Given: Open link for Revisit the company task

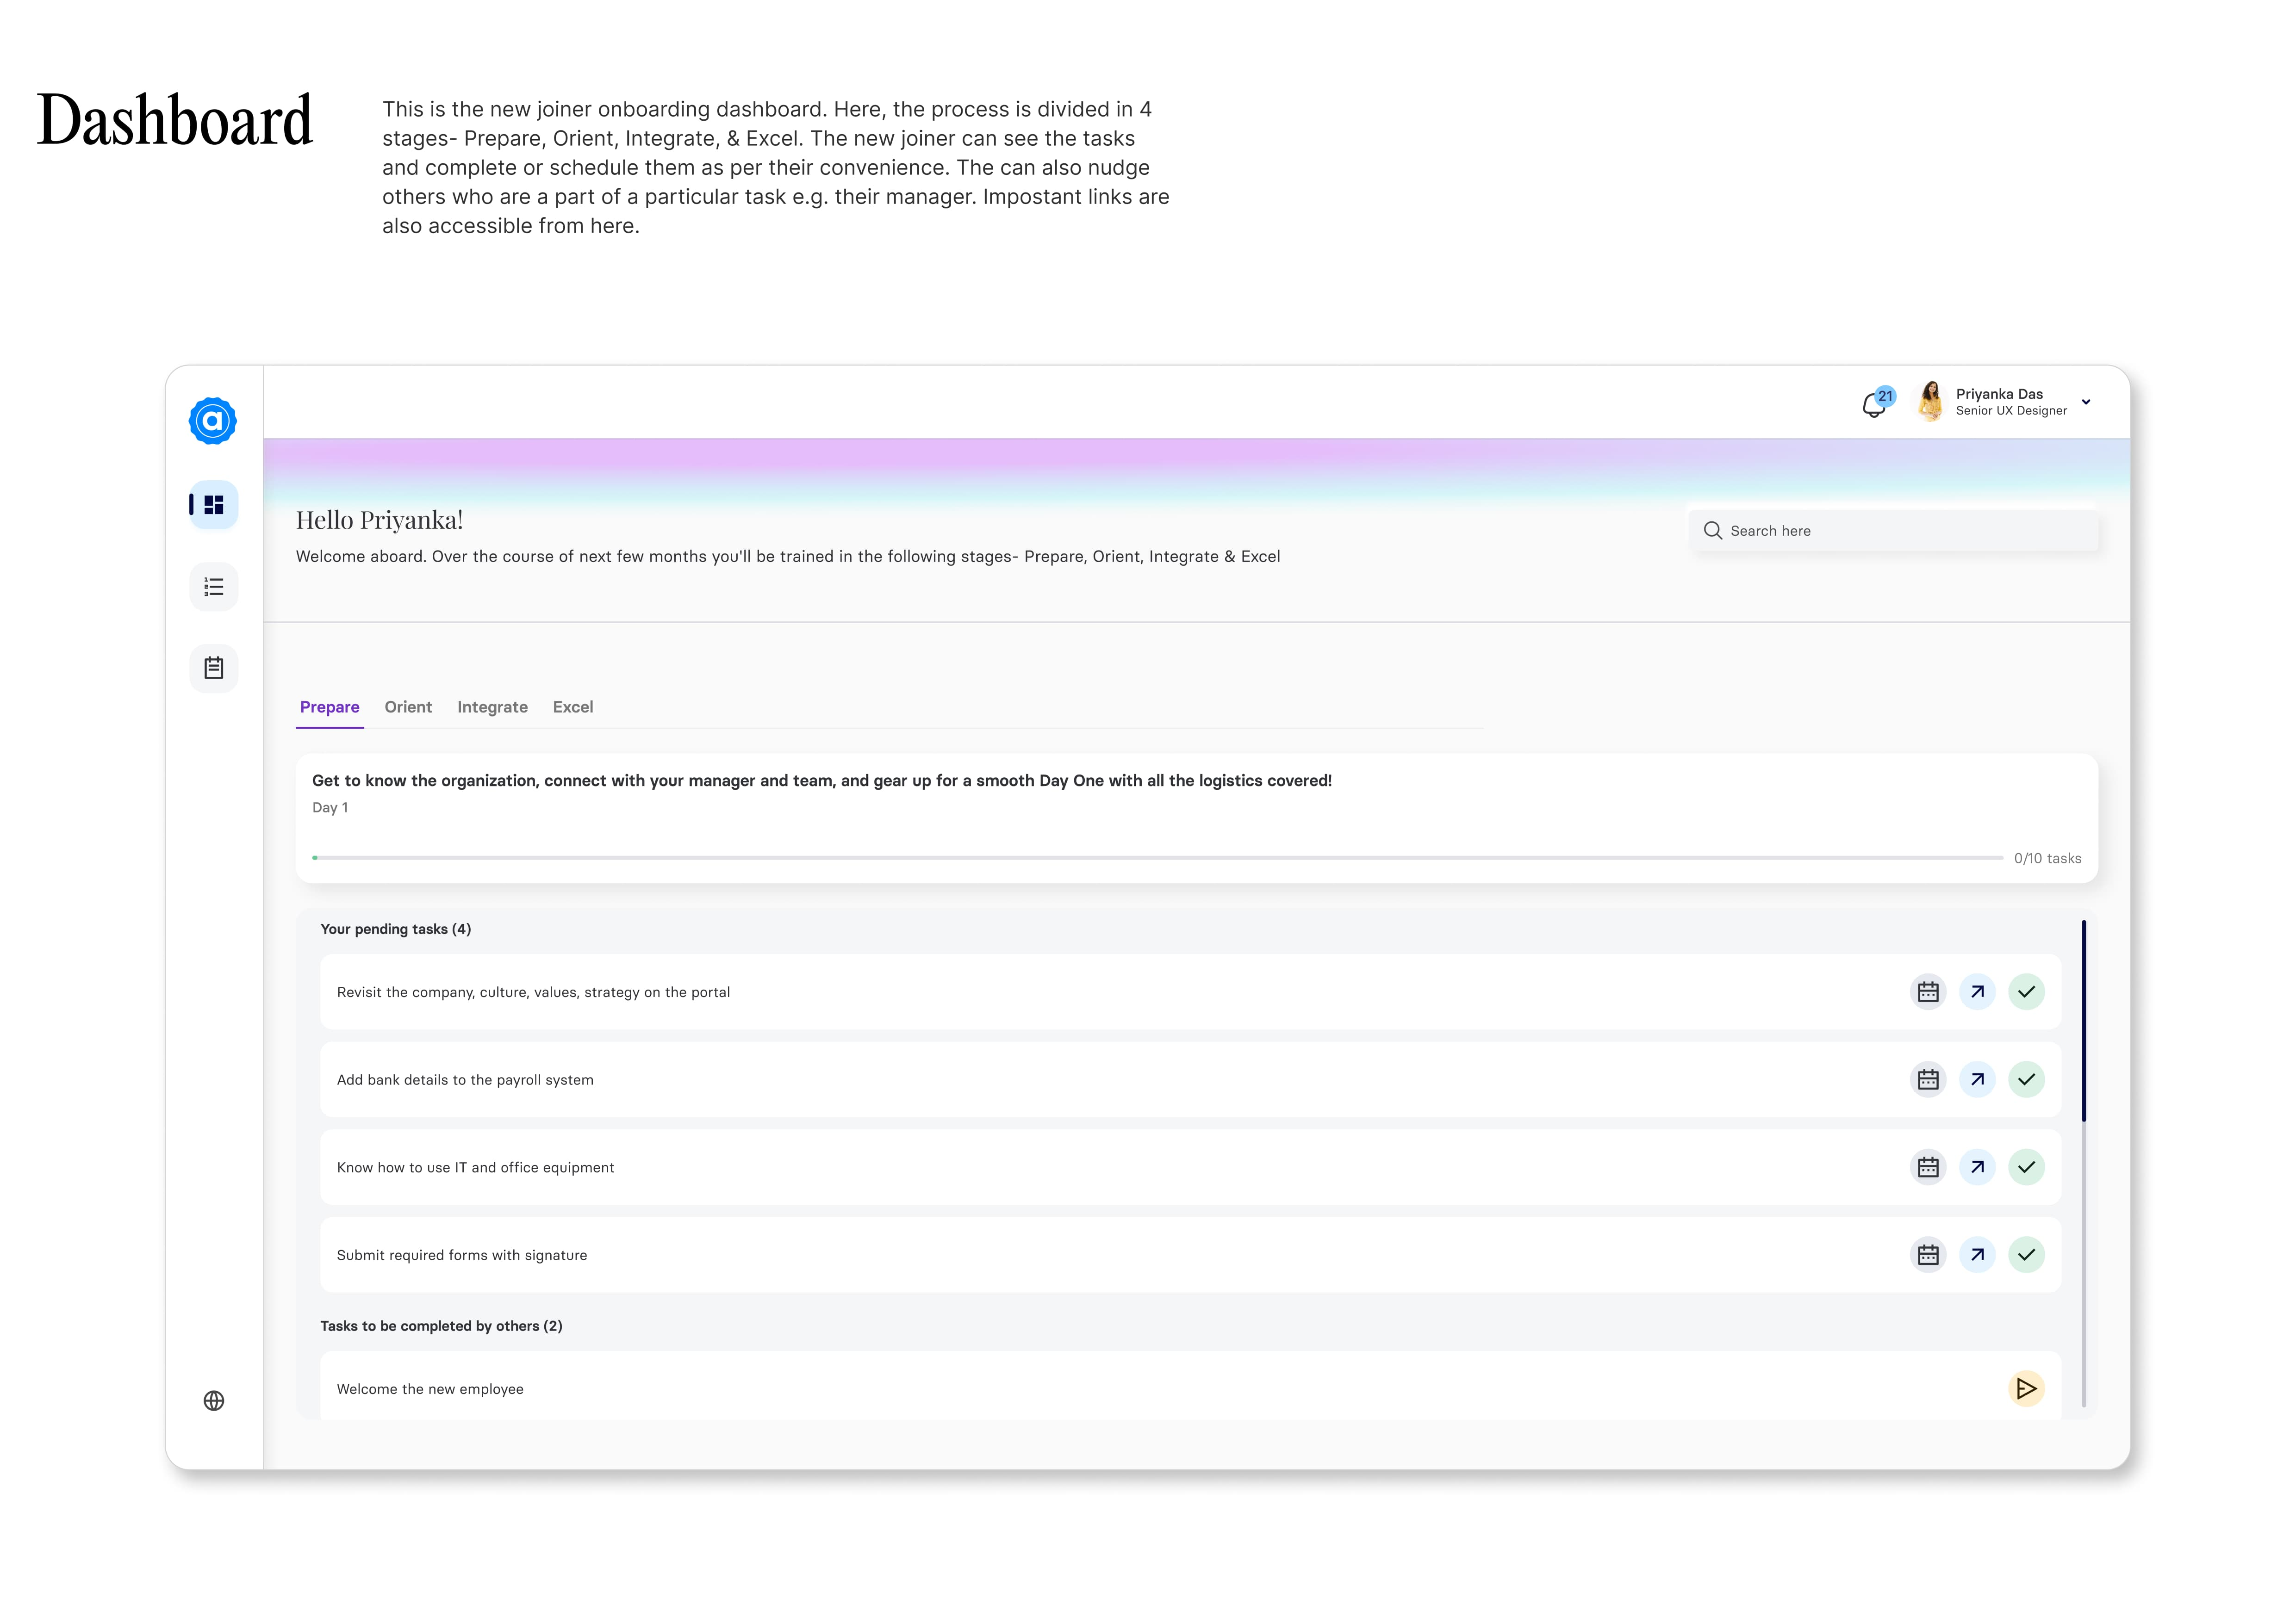Looking at the screenshot, I should [1977, 992].
